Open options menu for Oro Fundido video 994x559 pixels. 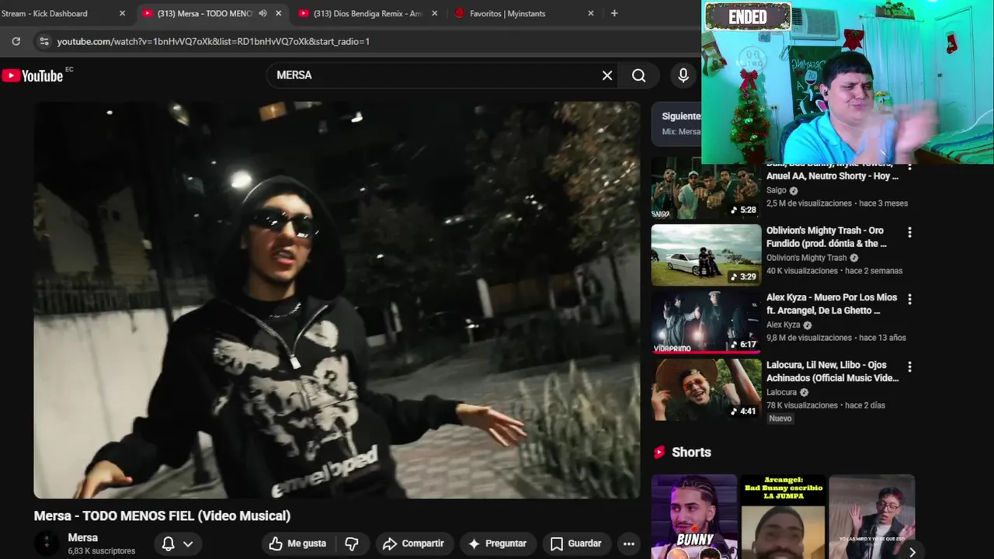(909, 232)
